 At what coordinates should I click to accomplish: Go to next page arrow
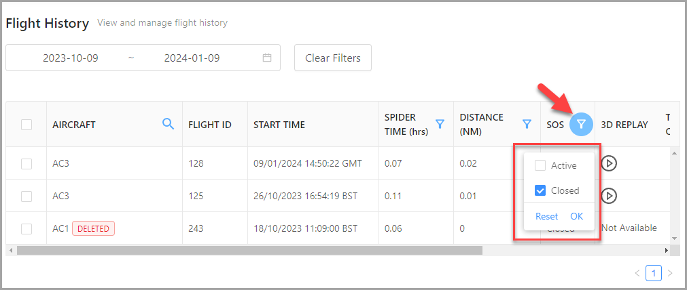pyautogui.click(x=670, y=273)
